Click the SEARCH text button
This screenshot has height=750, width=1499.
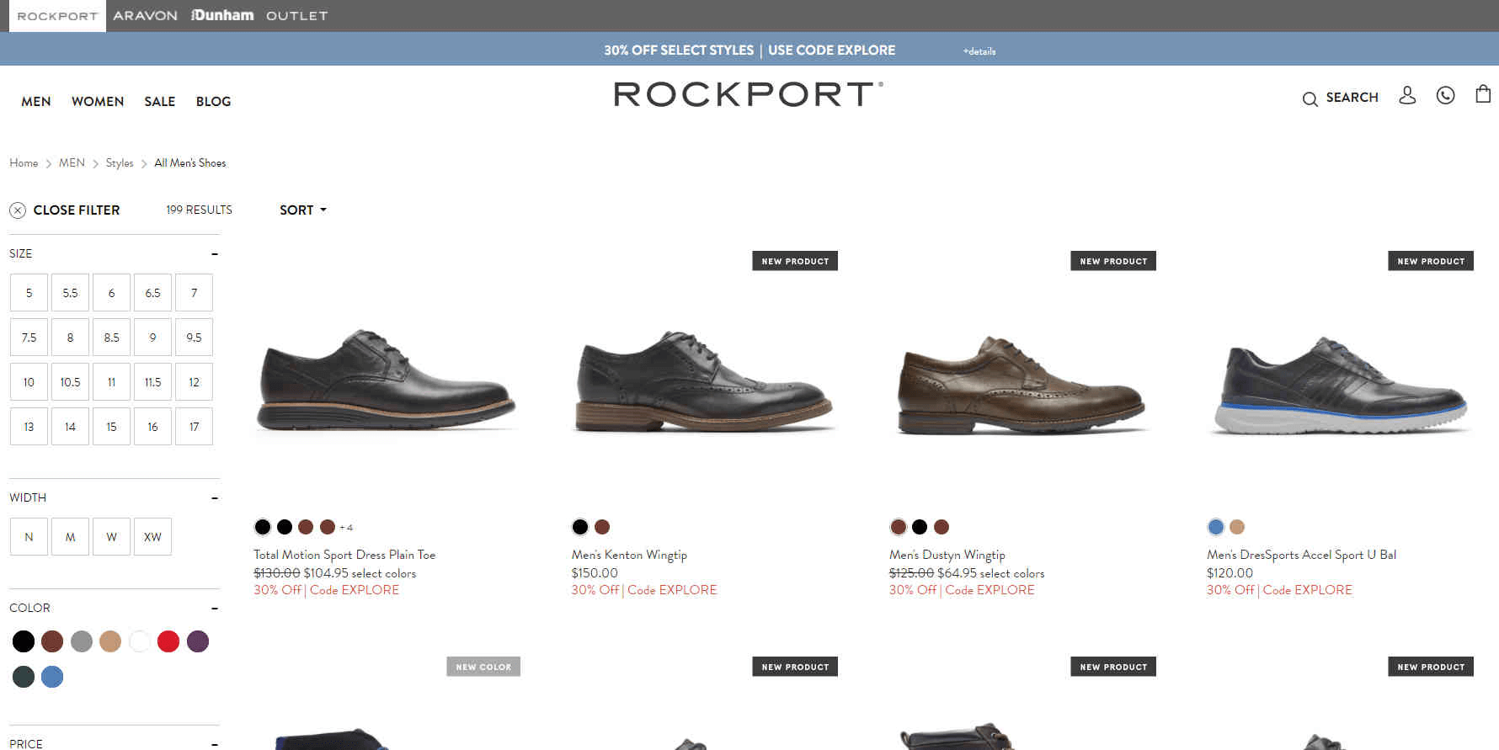click(1352, 98)
